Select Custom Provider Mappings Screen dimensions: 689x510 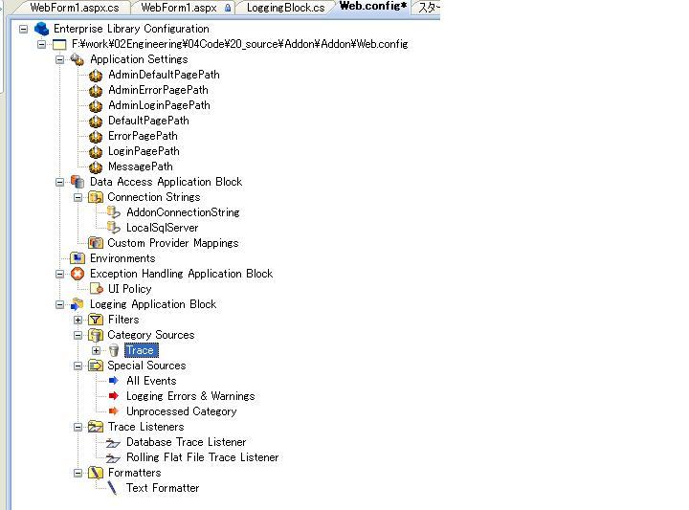(x=173, y=243)
